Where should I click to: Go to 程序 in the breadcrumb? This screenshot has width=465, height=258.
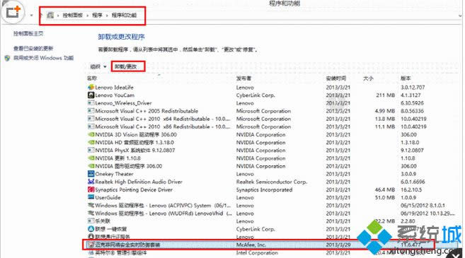coord(97,15)
